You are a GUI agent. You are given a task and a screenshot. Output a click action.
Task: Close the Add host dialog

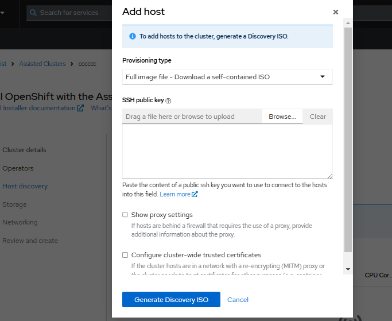(336, 12)
